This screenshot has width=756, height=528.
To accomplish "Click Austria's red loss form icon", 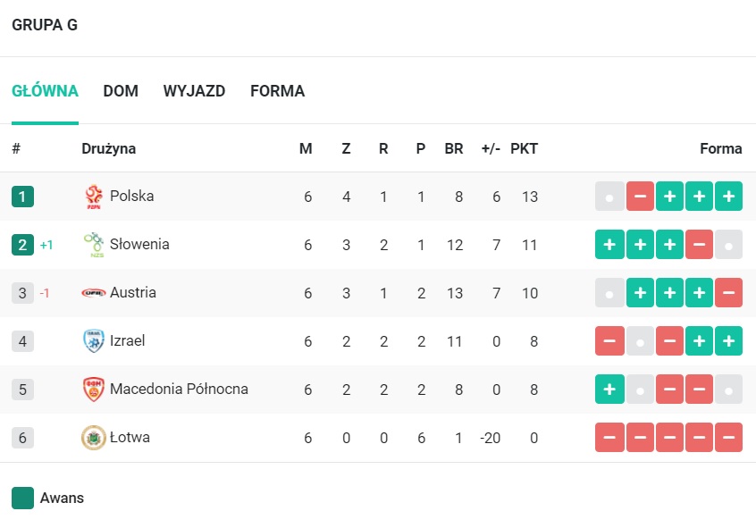I will point(728,293).
